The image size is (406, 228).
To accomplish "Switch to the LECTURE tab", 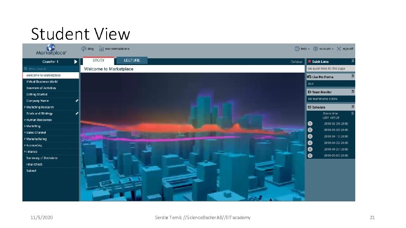I will click(132, 60).
